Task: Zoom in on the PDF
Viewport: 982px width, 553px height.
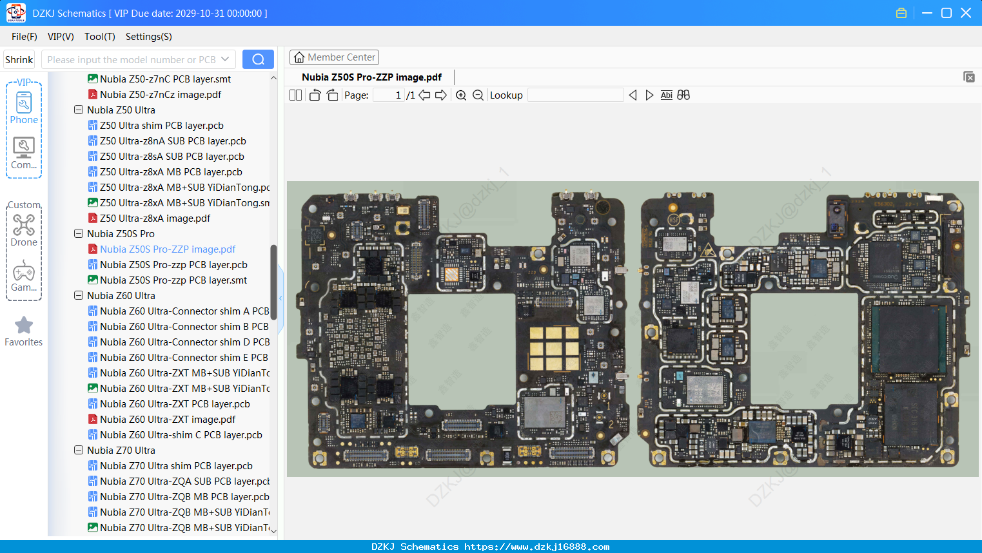Action: pyautogui.click(x=461, y=95)
